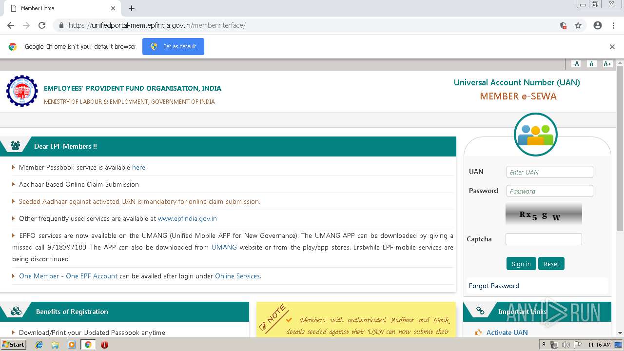This screenshot has height=351, width=624.
Task: Click the 'MEMBER e-SEWA' heading
Action: point(518,96)
